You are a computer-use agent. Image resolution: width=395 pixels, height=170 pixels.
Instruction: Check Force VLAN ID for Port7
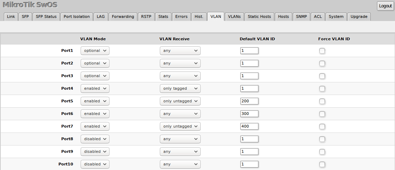click(x=322, y=127)
